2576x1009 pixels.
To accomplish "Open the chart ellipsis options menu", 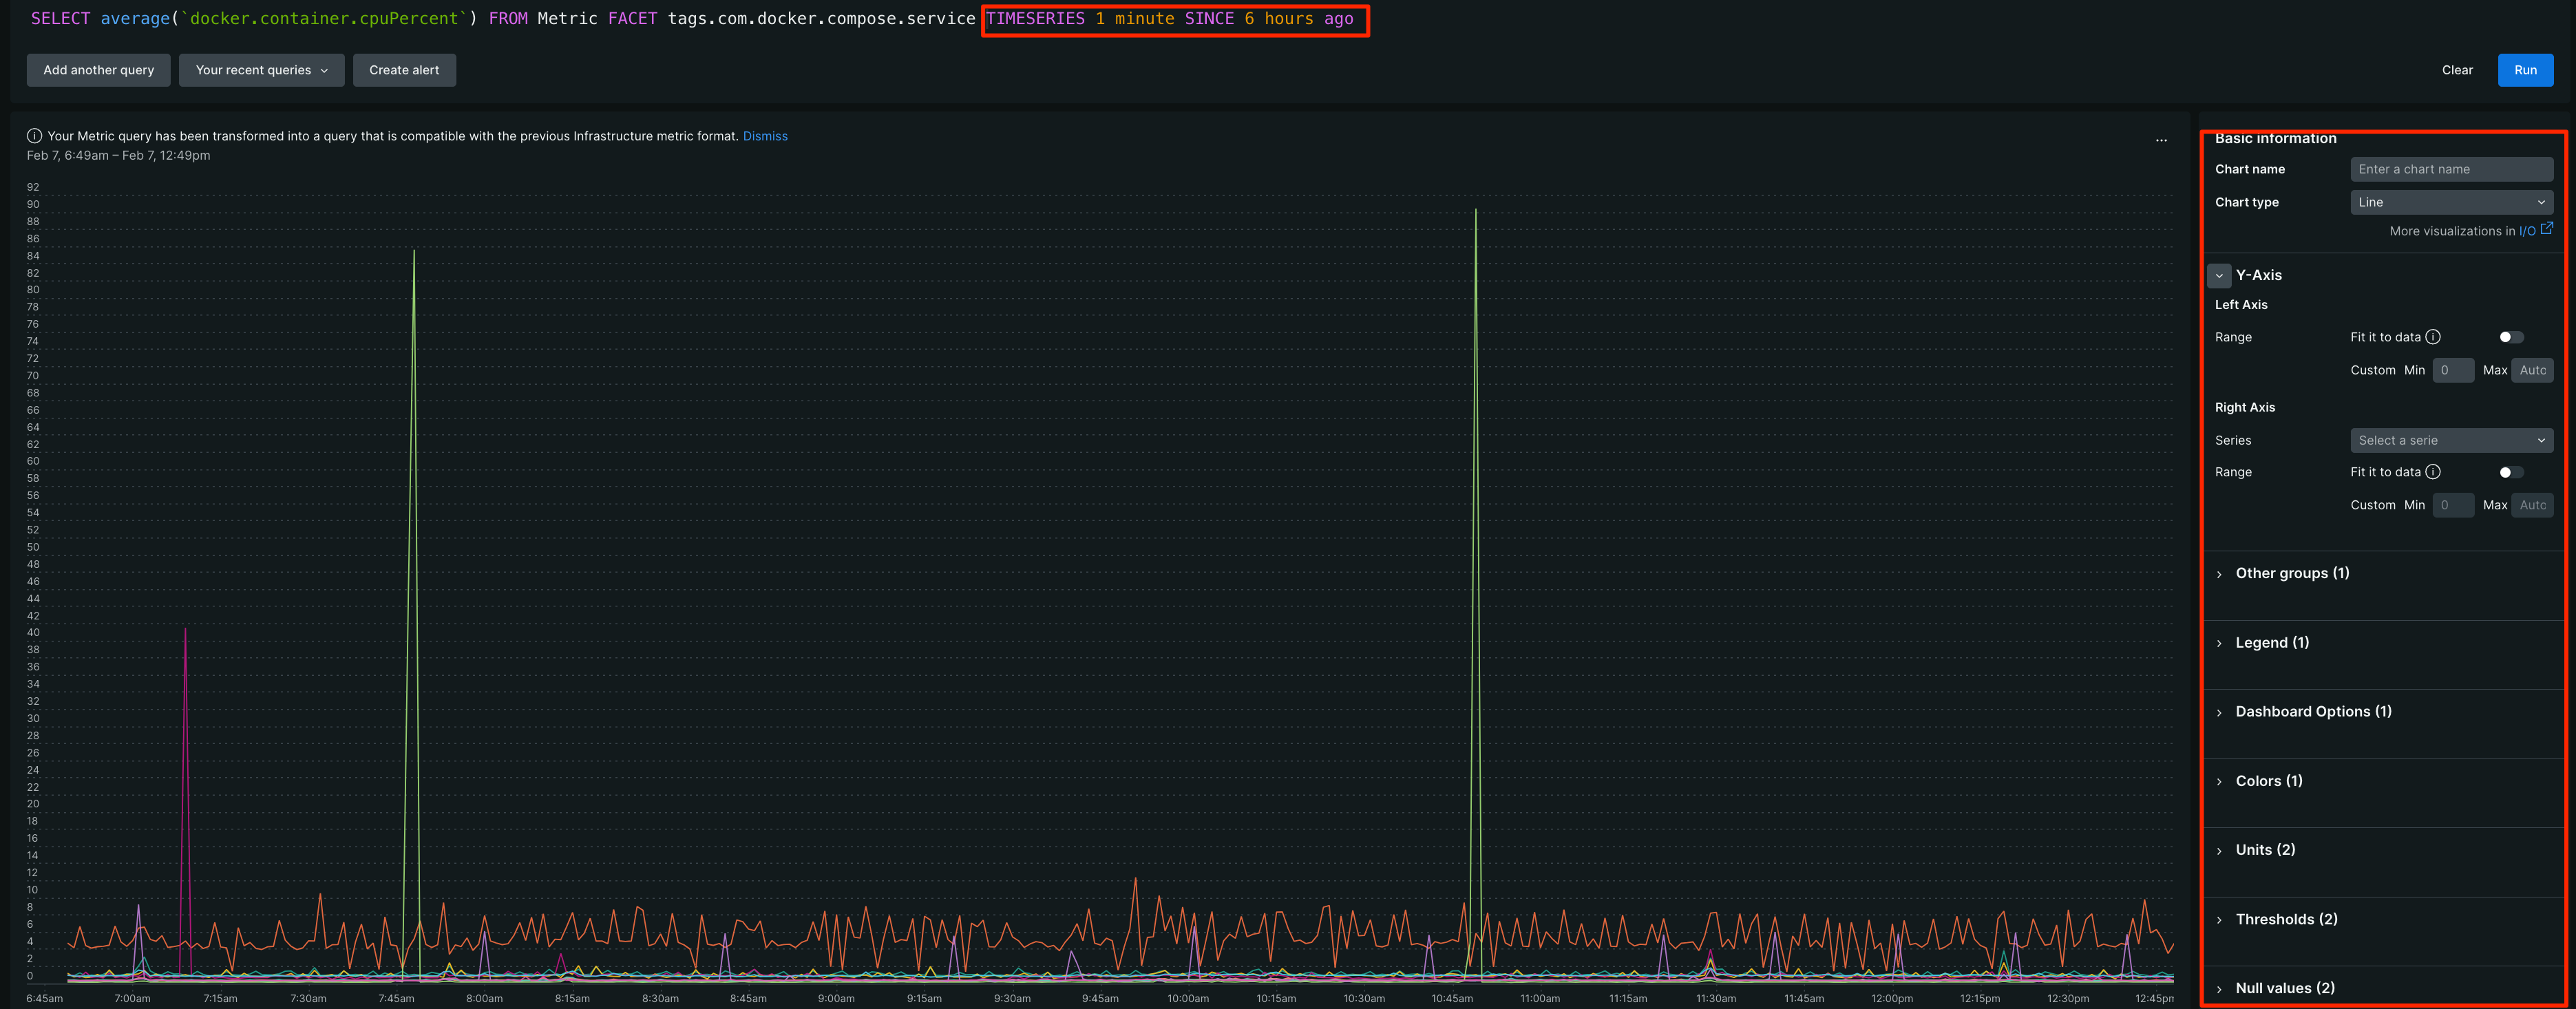I will pyautogui.click(x=2161, y=140).
